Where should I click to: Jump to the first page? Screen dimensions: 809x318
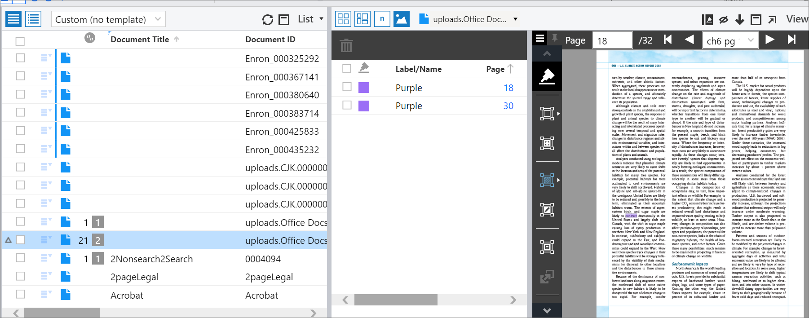[x=668, y=40]
